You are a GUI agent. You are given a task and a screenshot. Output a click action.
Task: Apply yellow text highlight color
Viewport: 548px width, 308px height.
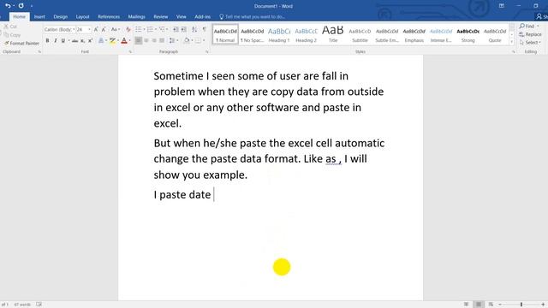pos(112,41)
